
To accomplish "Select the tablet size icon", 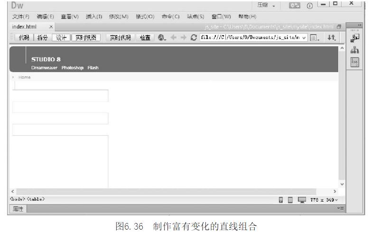I will point(290,199).
